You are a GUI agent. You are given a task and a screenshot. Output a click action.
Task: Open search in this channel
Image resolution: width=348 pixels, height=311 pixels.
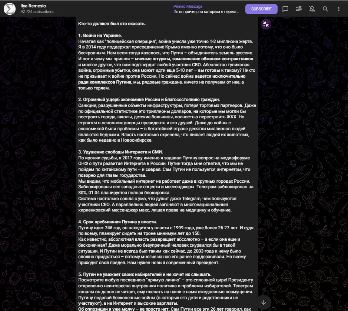(325, 9)
